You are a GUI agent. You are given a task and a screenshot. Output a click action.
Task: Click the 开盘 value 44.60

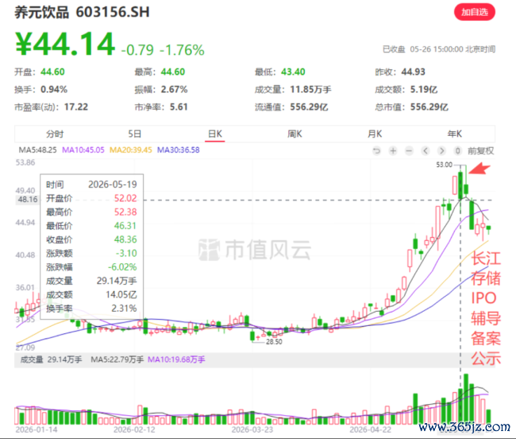point(52,72)
